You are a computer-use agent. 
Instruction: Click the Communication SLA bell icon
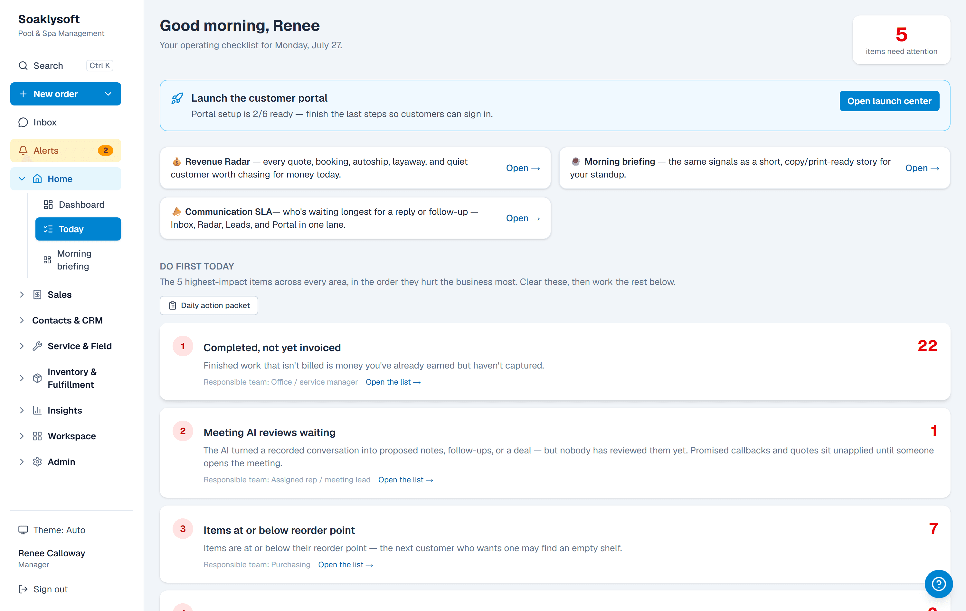pyautogui.click(x=176, y=212)
